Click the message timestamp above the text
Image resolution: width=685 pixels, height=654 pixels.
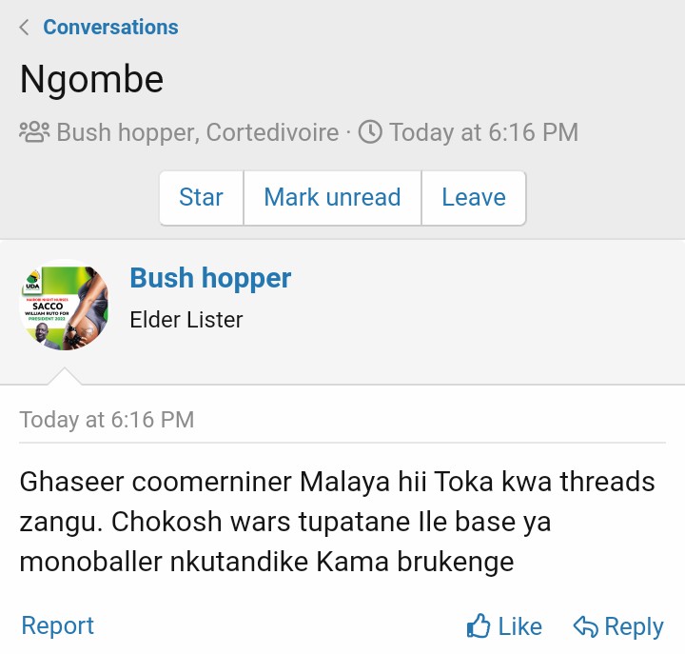tap(107, 420)
